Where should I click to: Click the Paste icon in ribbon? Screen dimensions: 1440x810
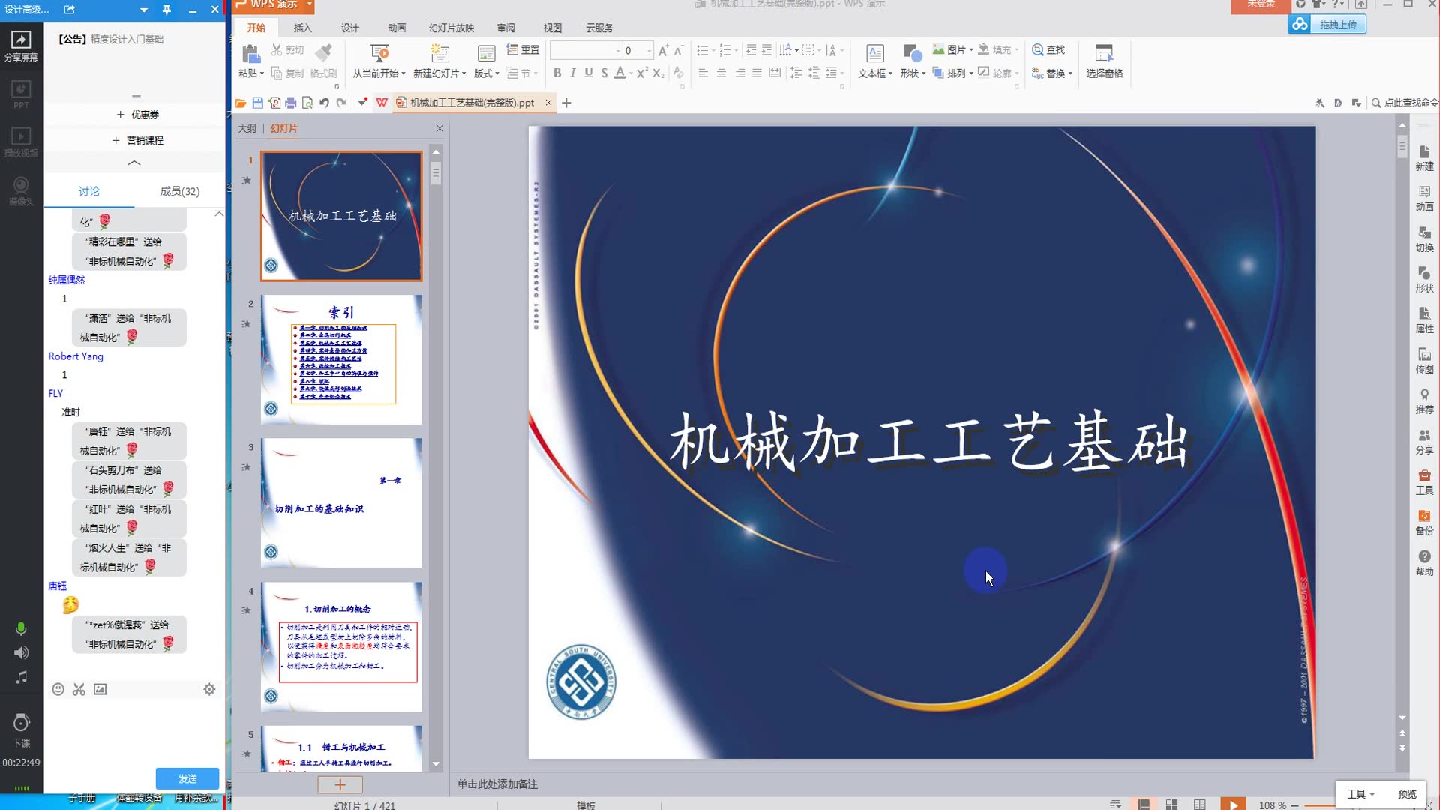(x=250, y=53)
